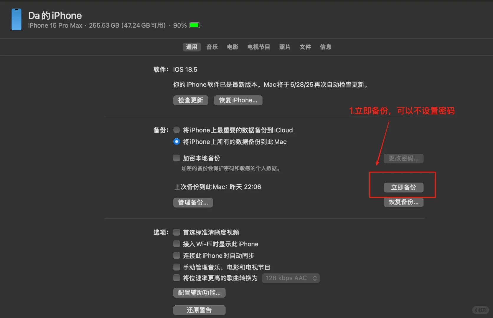Click the 小红书 watermark icon bottom right
The height and width of the screenshot is (318, 493).
click(480, 310)
